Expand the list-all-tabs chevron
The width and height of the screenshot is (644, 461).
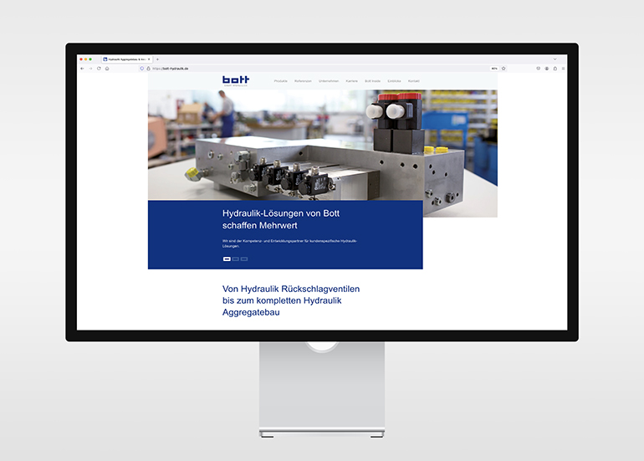555,59
